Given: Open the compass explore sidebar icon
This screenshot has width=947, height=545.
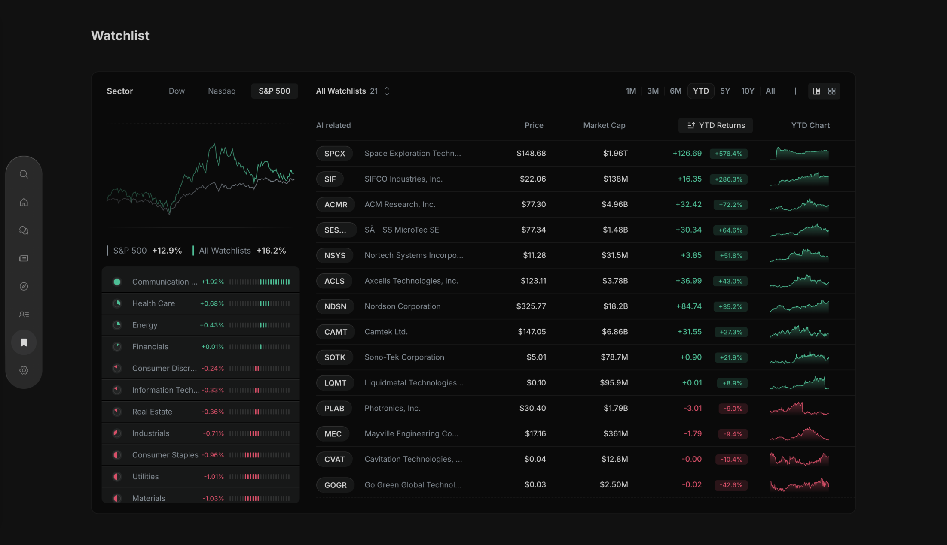Looking at the screenshot, I should pyautogui.click(x=24, y=286).
